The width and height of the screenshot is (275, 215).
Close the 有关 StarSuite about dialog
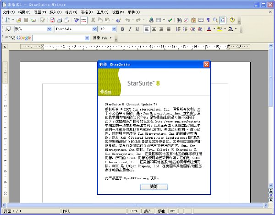tap(206, 65)
